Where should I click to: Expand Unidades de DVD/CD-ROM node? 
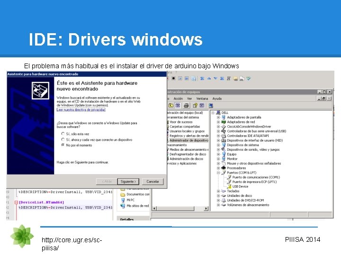click(x=218, y=200)
